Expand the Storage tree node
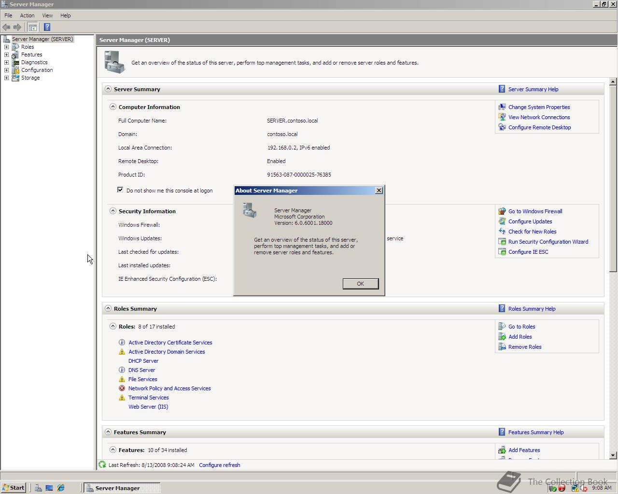The image size is (618, 494). click(6, 78)
